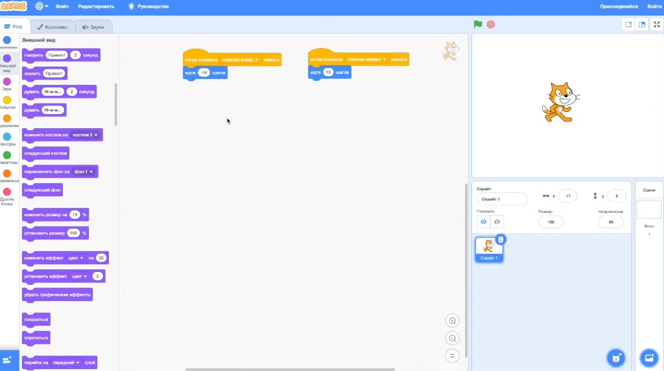Select the Операторы blocks category
This screenshot has height=371, width=664.
[7, 157]
